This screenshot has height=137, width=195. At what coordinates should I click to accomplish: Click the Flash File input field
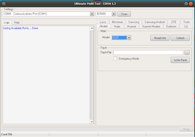pos(148,52)
